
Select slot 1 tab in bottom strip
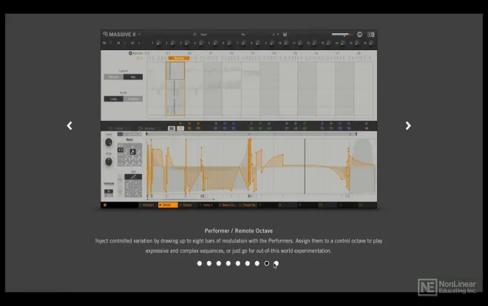pos(148,205)
